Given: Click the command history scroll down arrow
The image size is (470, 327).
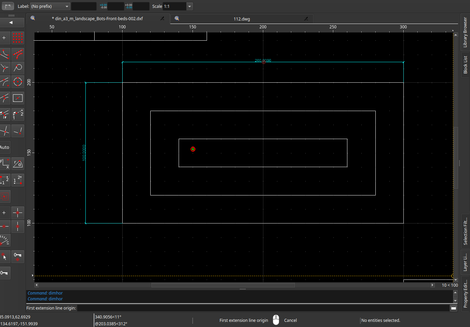Looking at the screenshot, I should click(x=455, y=301).
